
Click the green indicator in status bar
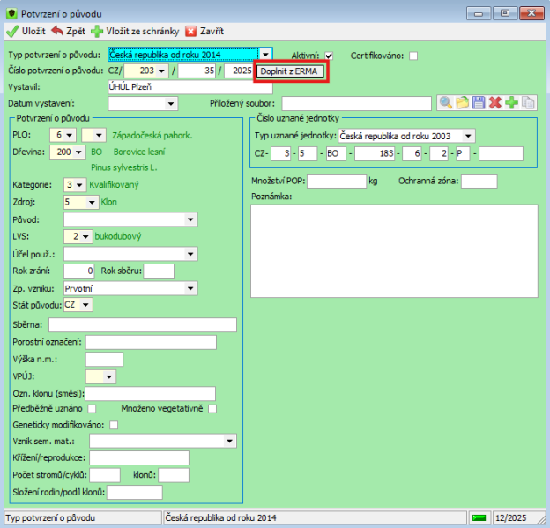479,517
